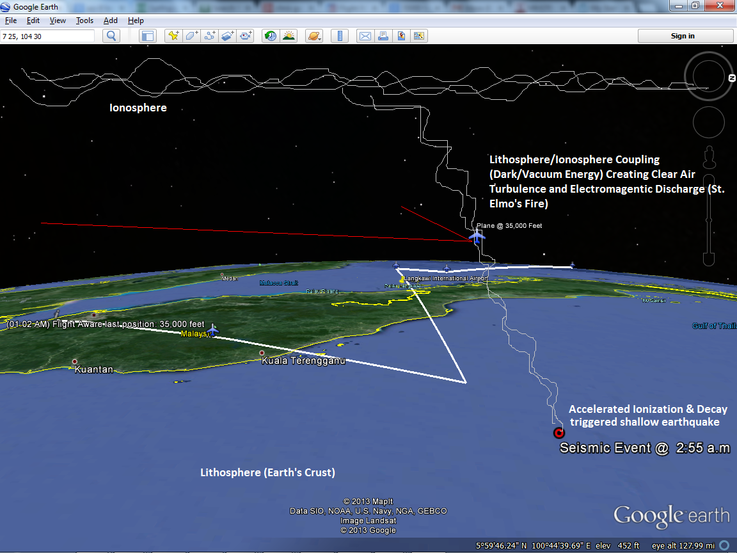Email the current view
Screen dimensions: 737x553
(x=365, y=36)
